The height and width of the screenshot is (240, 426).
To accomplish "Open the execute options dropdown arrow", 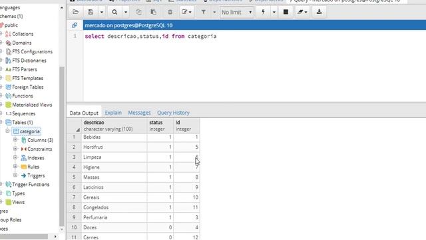I will [x=274, y=12].
